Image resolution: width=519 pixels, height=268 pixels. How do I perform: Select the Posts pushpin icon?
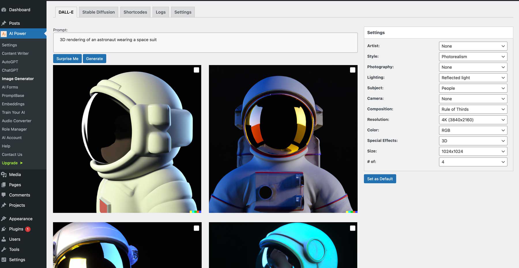point(4,23)
